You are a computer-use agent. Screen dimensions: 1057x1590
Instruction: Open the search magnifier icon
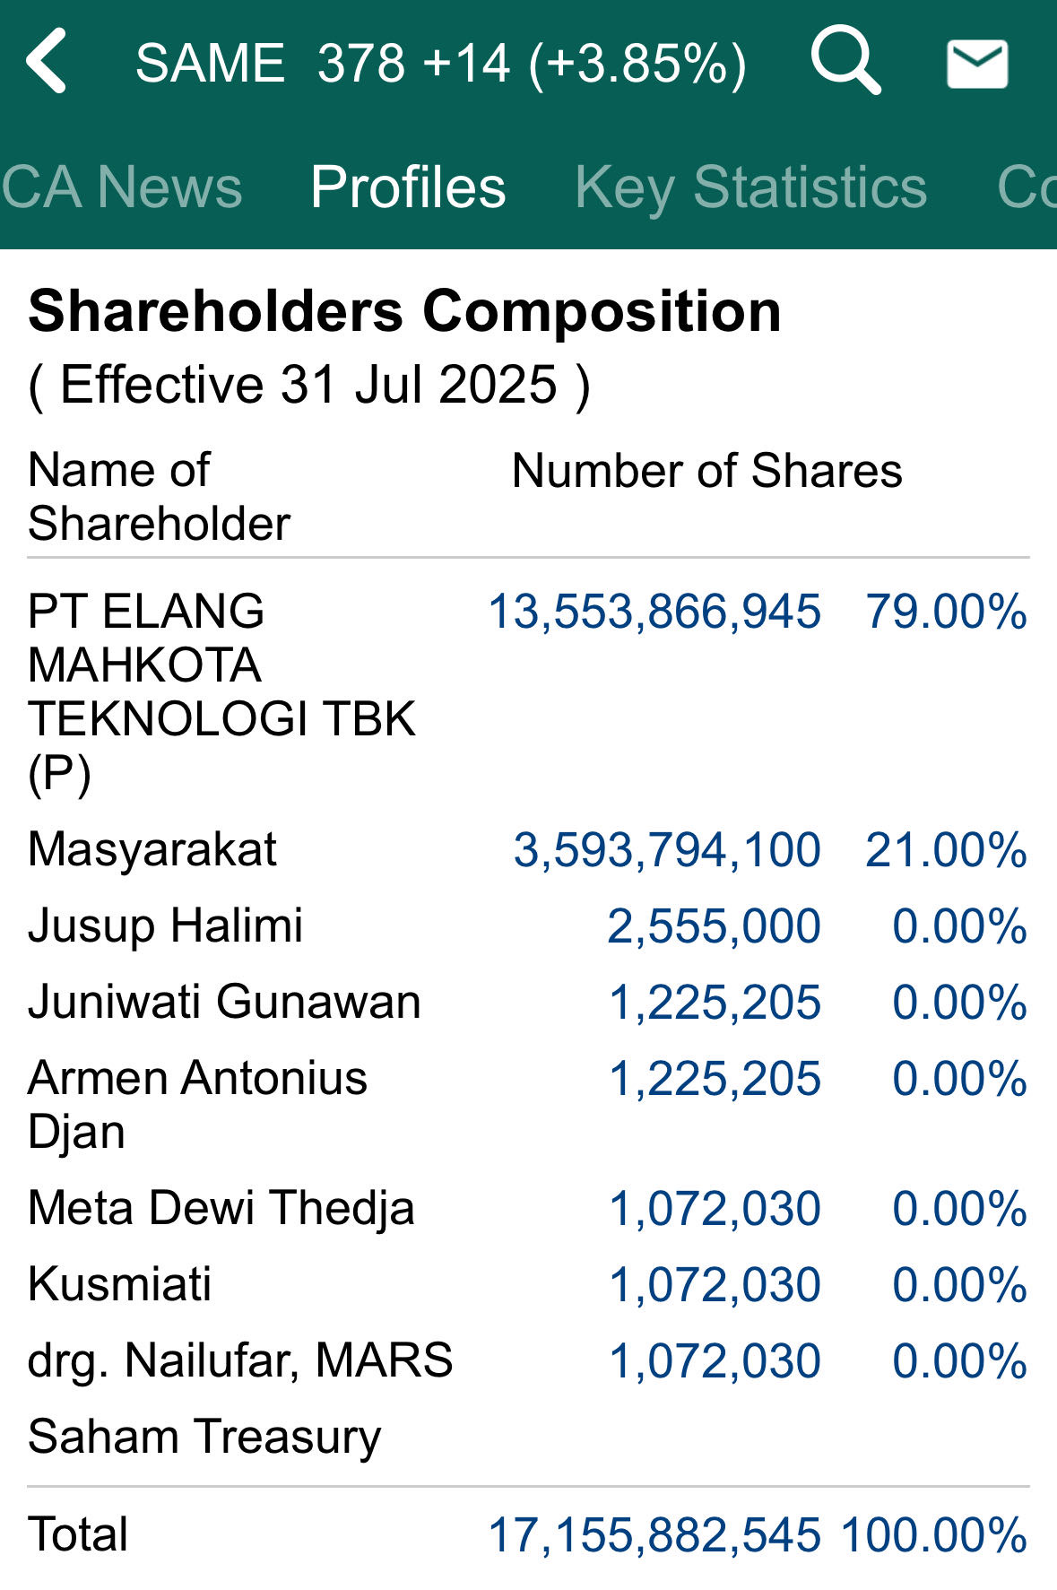(x=845, y=61)
